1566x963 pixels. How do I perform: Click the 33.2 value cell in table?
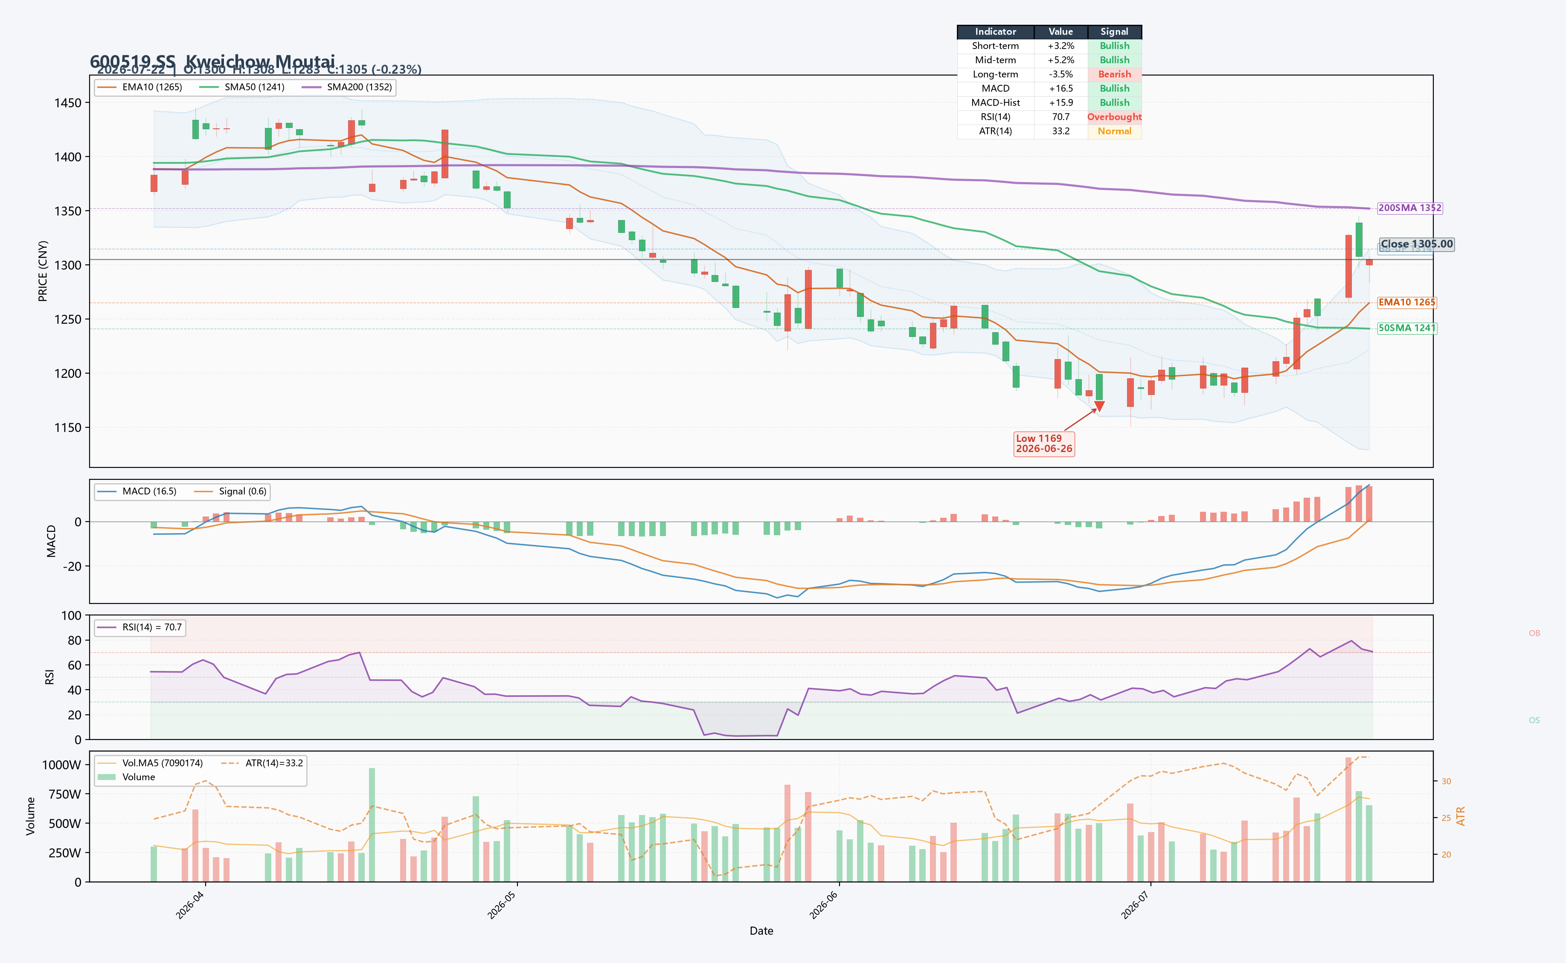tap(1061, 131)
